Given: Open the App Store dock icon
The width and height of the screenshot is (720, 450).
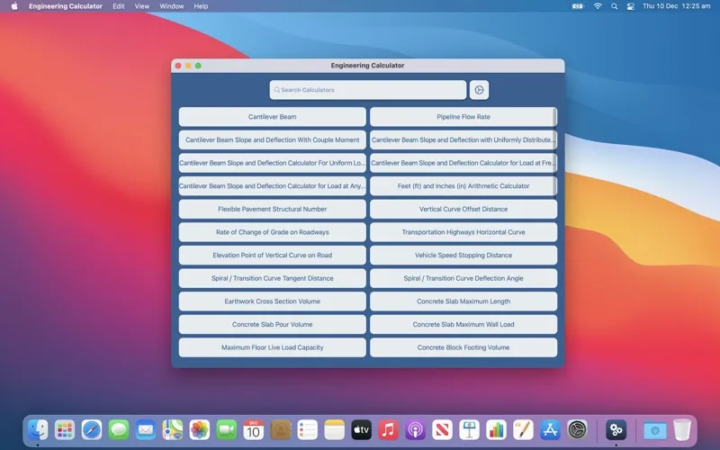Looking at the screenshot, I should pyautogui.click(x=550, y=430).
